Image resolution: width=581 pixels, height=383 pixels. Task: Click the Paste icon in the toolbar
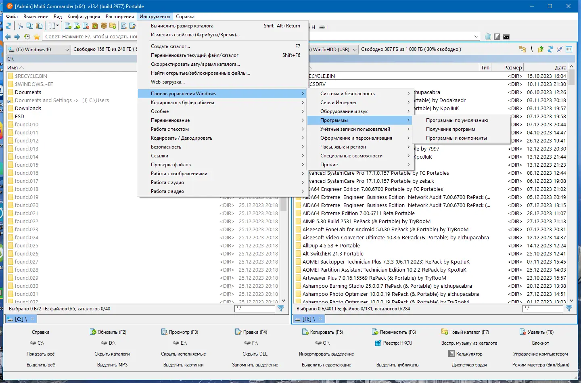39,26
